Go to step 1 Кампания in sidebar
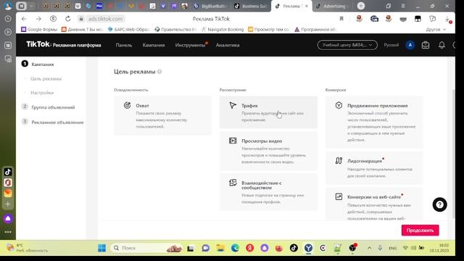The width and height of the screenshot is (464, 261). coord(42,65)
